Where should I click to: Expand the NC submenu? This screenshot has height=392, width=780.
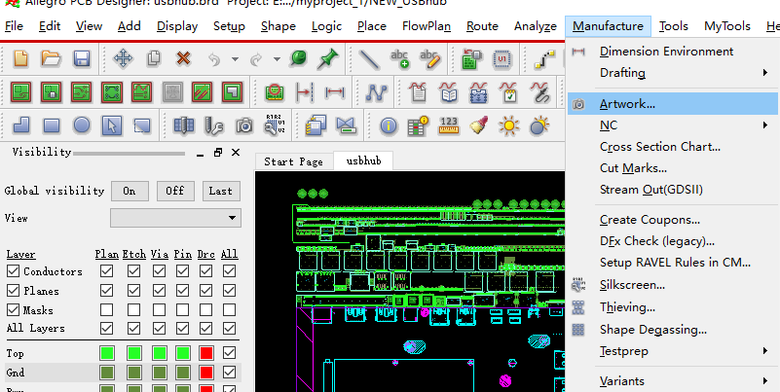[672, 125]
